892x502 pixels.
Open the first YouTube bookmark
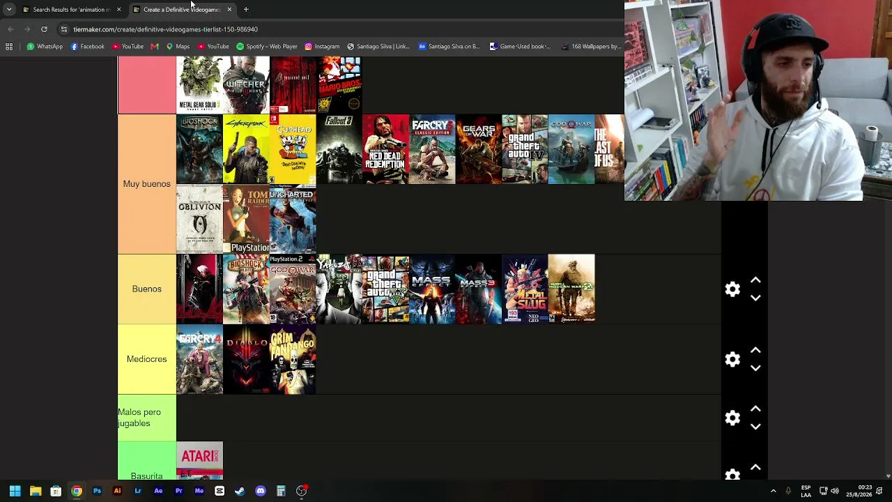point(128,47)
